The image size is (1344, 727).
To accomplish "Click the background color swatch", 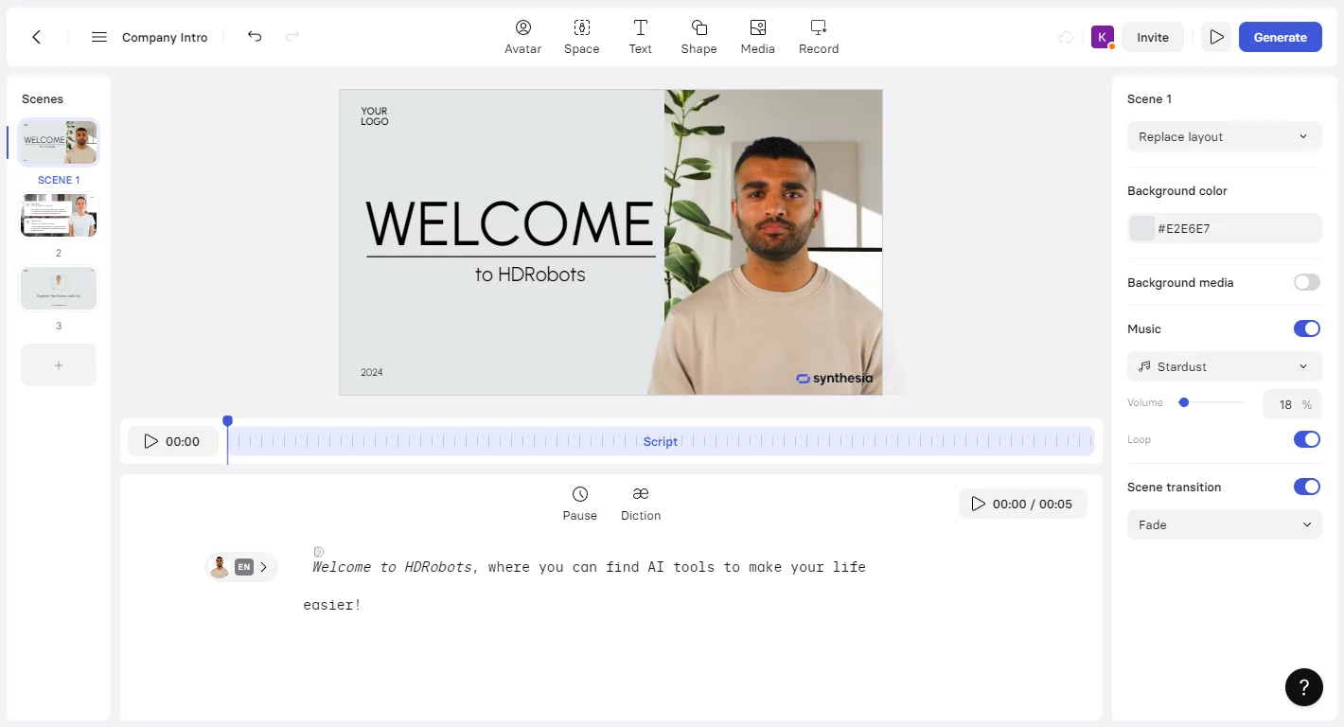I will (x=1142, y=228).
